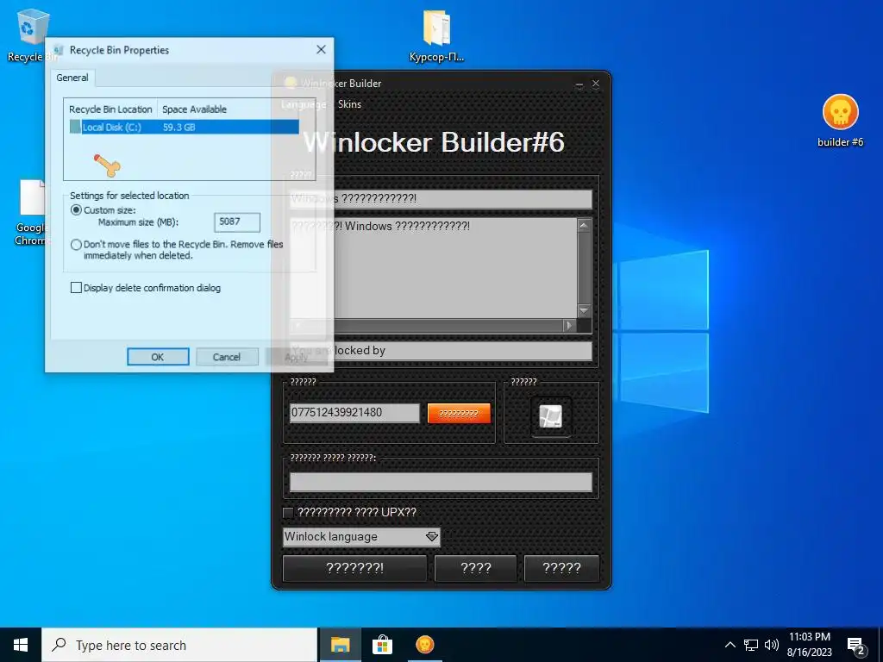Close the Winlocker Builder window
The image size is (883, 662).
[x=596, y=84]
